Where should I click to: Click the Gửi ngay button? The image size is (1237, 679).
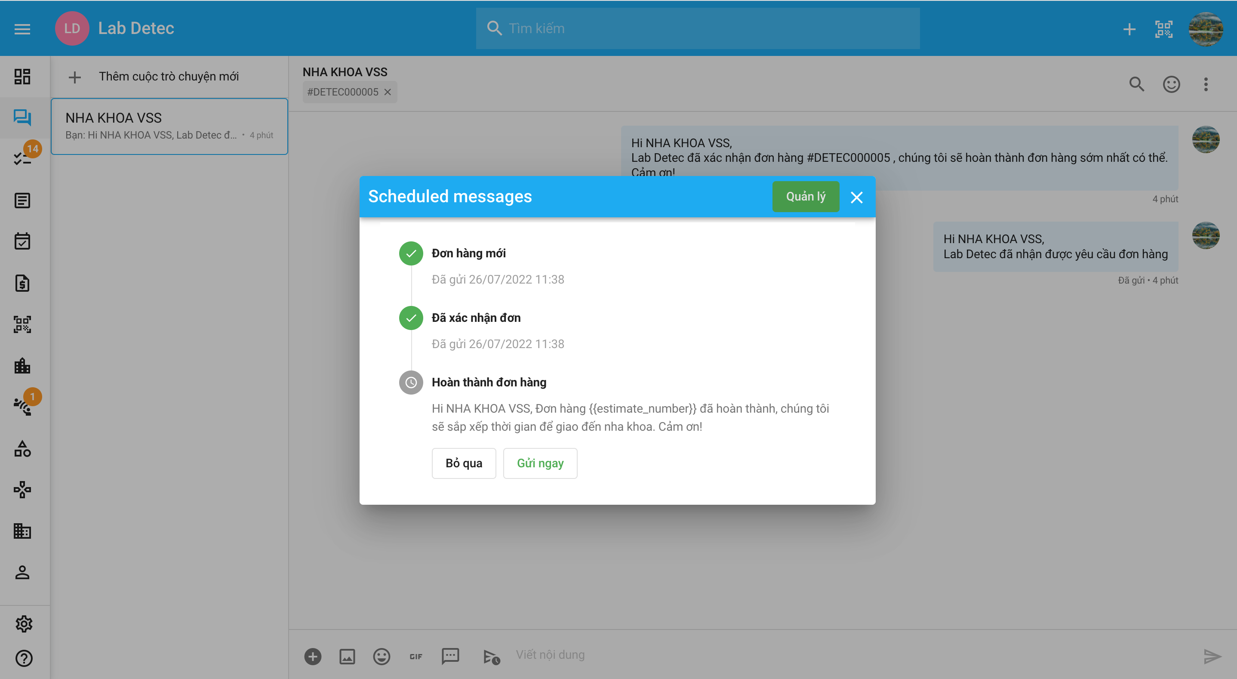[540, 463]
